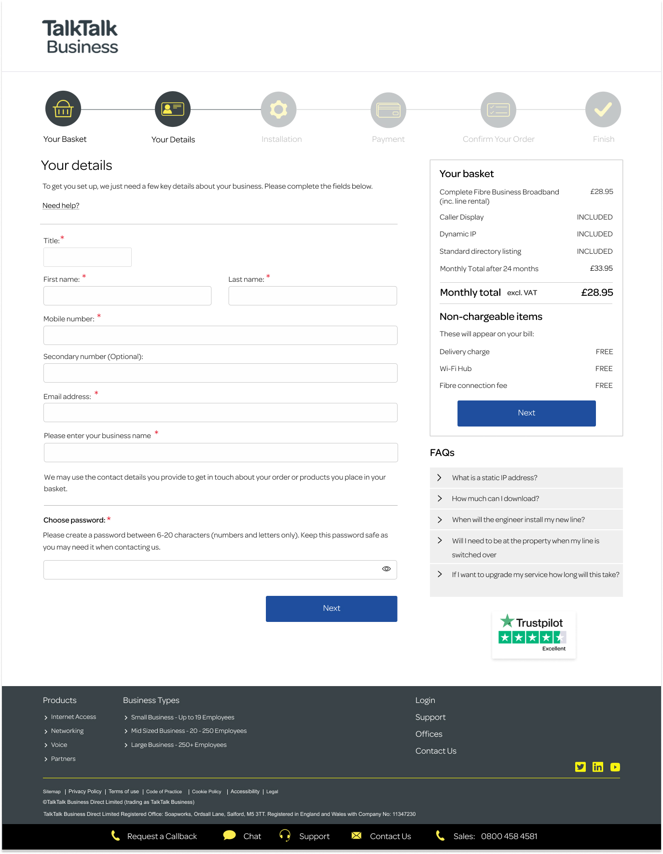Click the Your Details ID card icon
Image resolution: width=663 pixels, height=854 pixels.
point(173,109)
